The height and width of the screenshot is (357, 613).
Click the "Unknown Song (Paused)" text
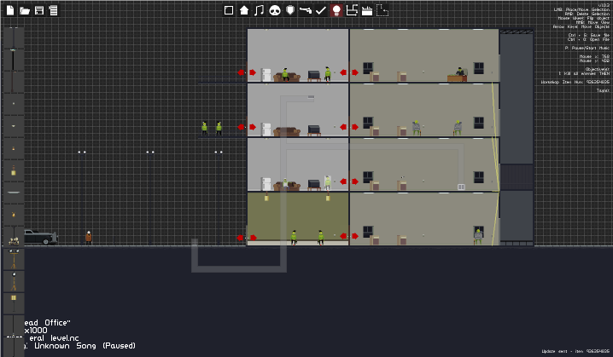(85, 346)
